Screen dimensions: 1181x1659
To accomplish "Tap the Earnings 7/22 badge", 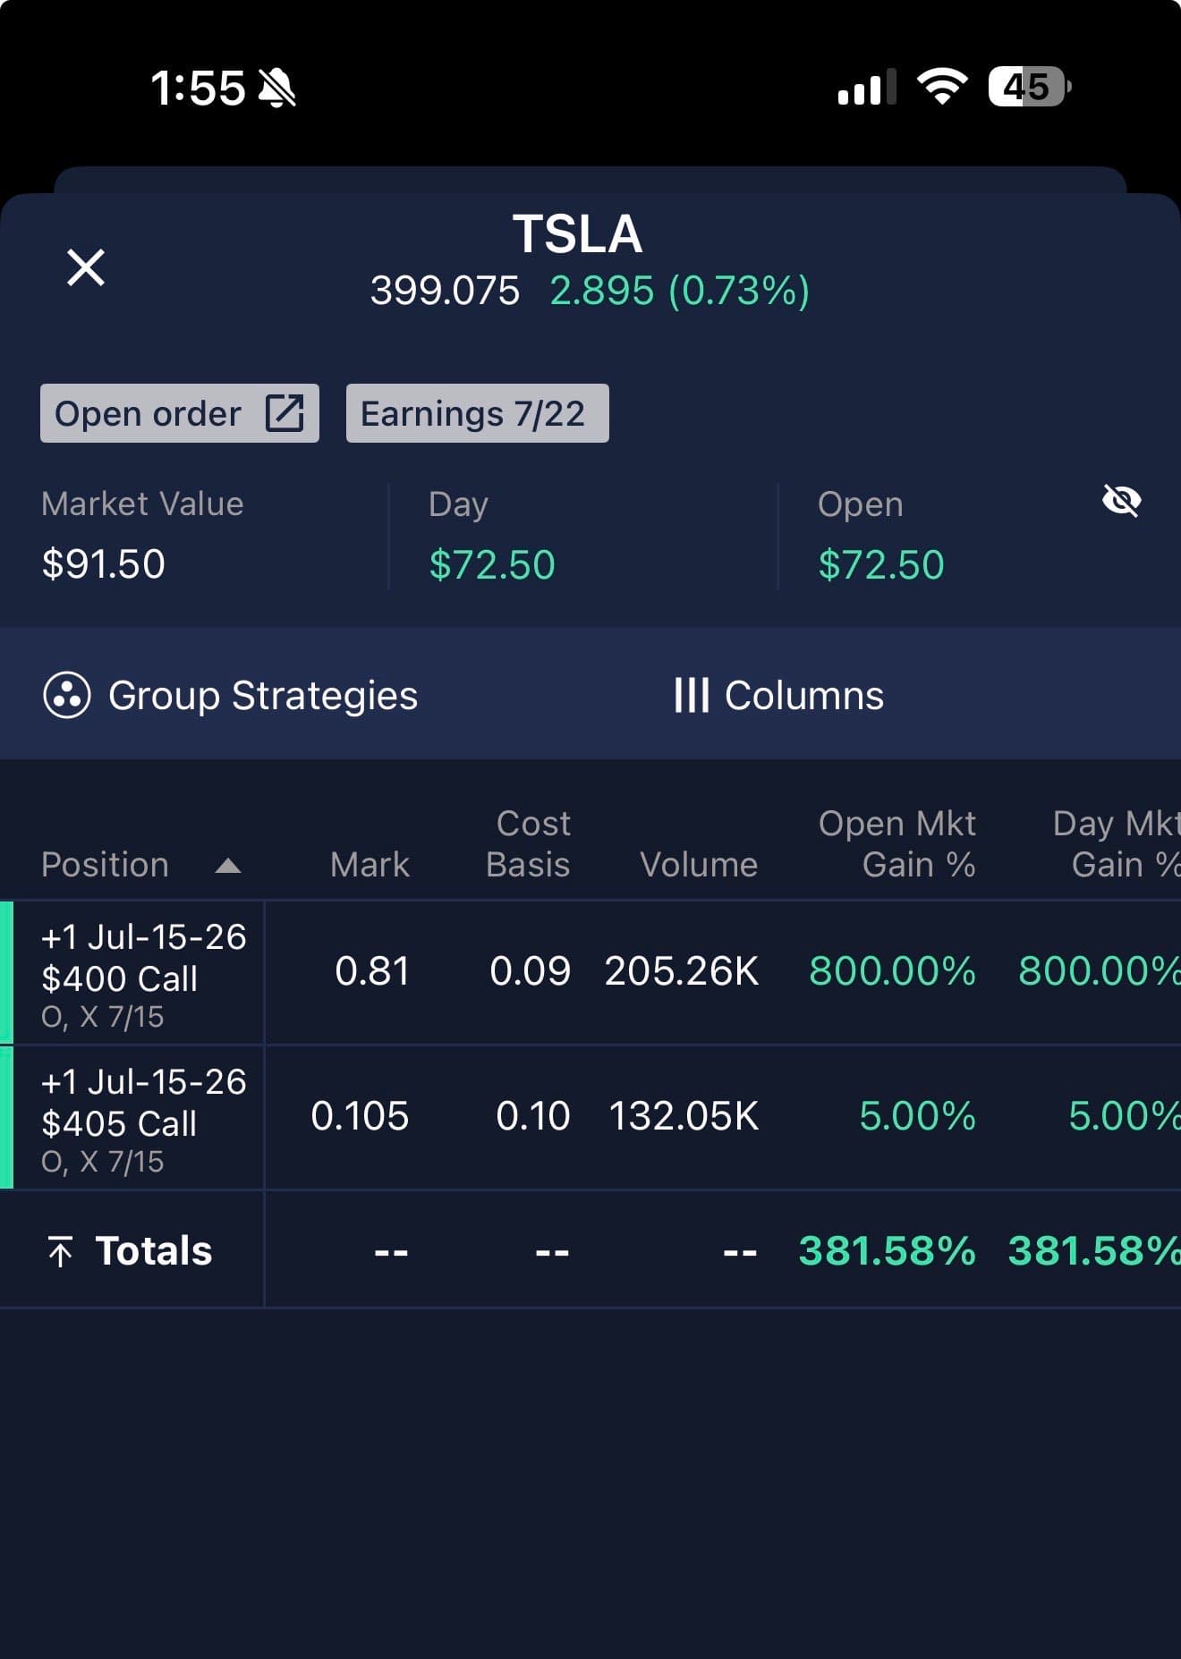I will click(x=477, y=413).
